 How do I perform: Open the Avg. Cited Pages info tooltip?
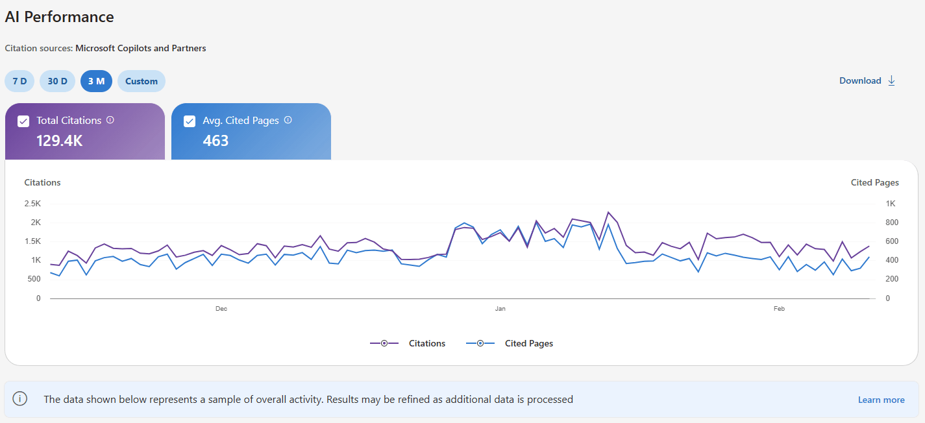[288, 120]
